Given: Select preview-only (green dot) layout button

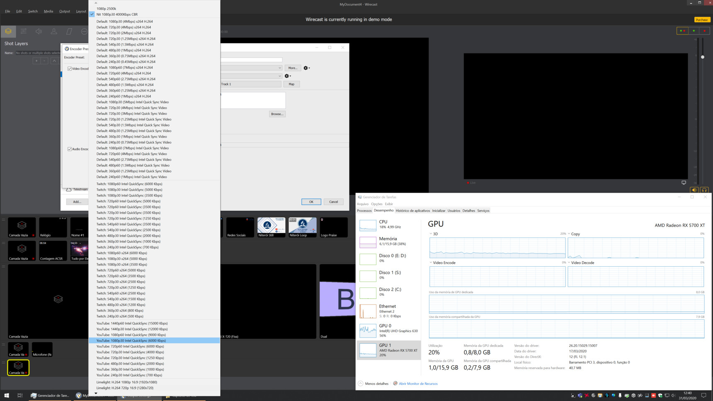Looking at the screenshot, I should 694,31.
